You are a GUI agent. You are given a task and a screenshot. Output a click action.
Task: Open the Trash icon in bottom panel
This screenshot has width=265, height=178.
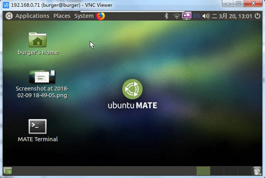[x=257, y=171]
